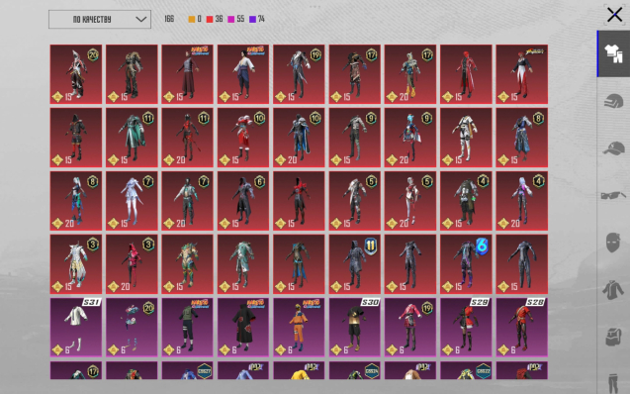Select the white-gold outfit with badge 3

[76, 264]
